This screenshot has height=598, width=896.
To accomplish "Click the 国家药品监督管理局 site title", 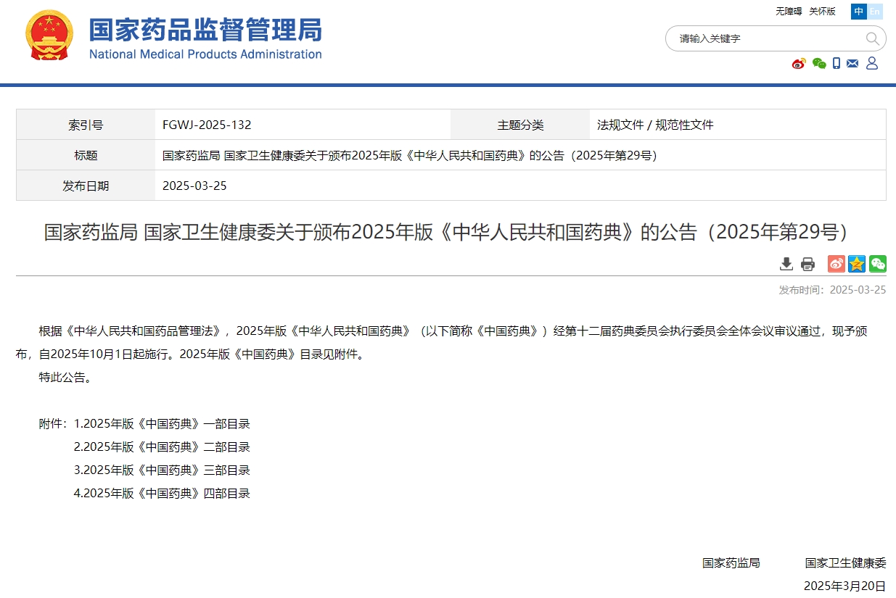I will (205, 30).
